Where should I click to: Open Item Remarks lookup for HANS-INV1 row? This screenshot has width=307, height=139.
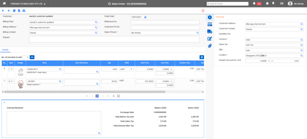pyautogui.click(x=97, y=72)
